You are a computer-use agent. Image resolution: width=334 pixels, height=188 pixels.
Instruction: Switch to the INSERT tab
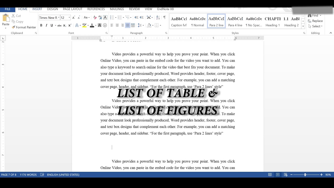point(37,9)
